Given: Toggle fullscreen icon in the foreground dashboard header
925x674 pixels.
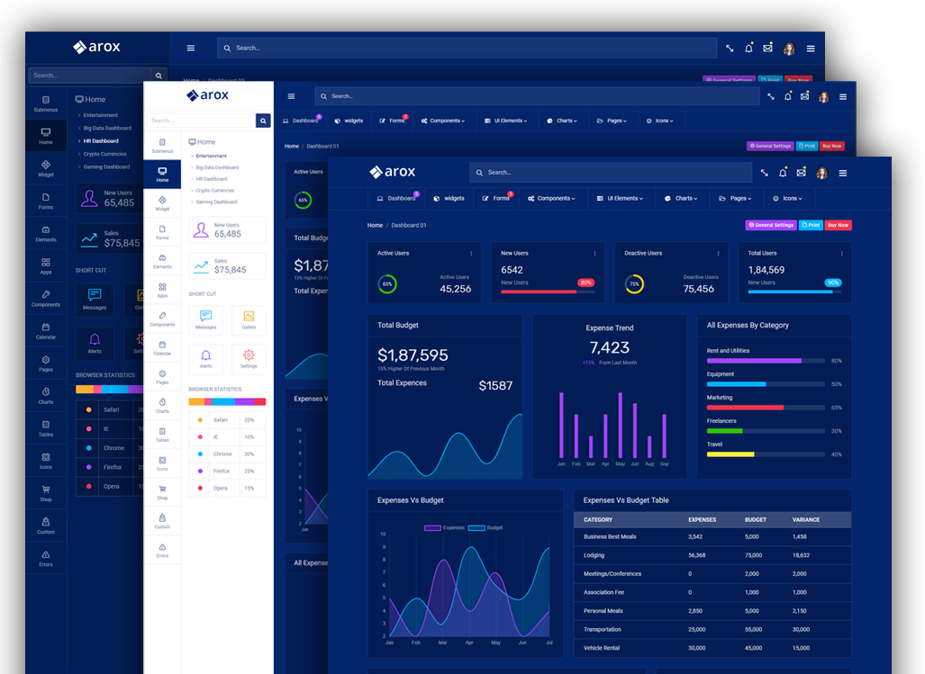Looking at the screenshot, I should point(765,173).
